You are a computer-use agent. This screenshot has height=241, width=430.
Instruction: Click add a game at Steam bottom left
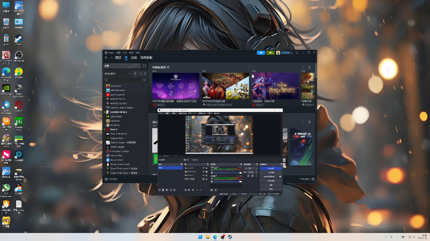(x=111, y=179)
